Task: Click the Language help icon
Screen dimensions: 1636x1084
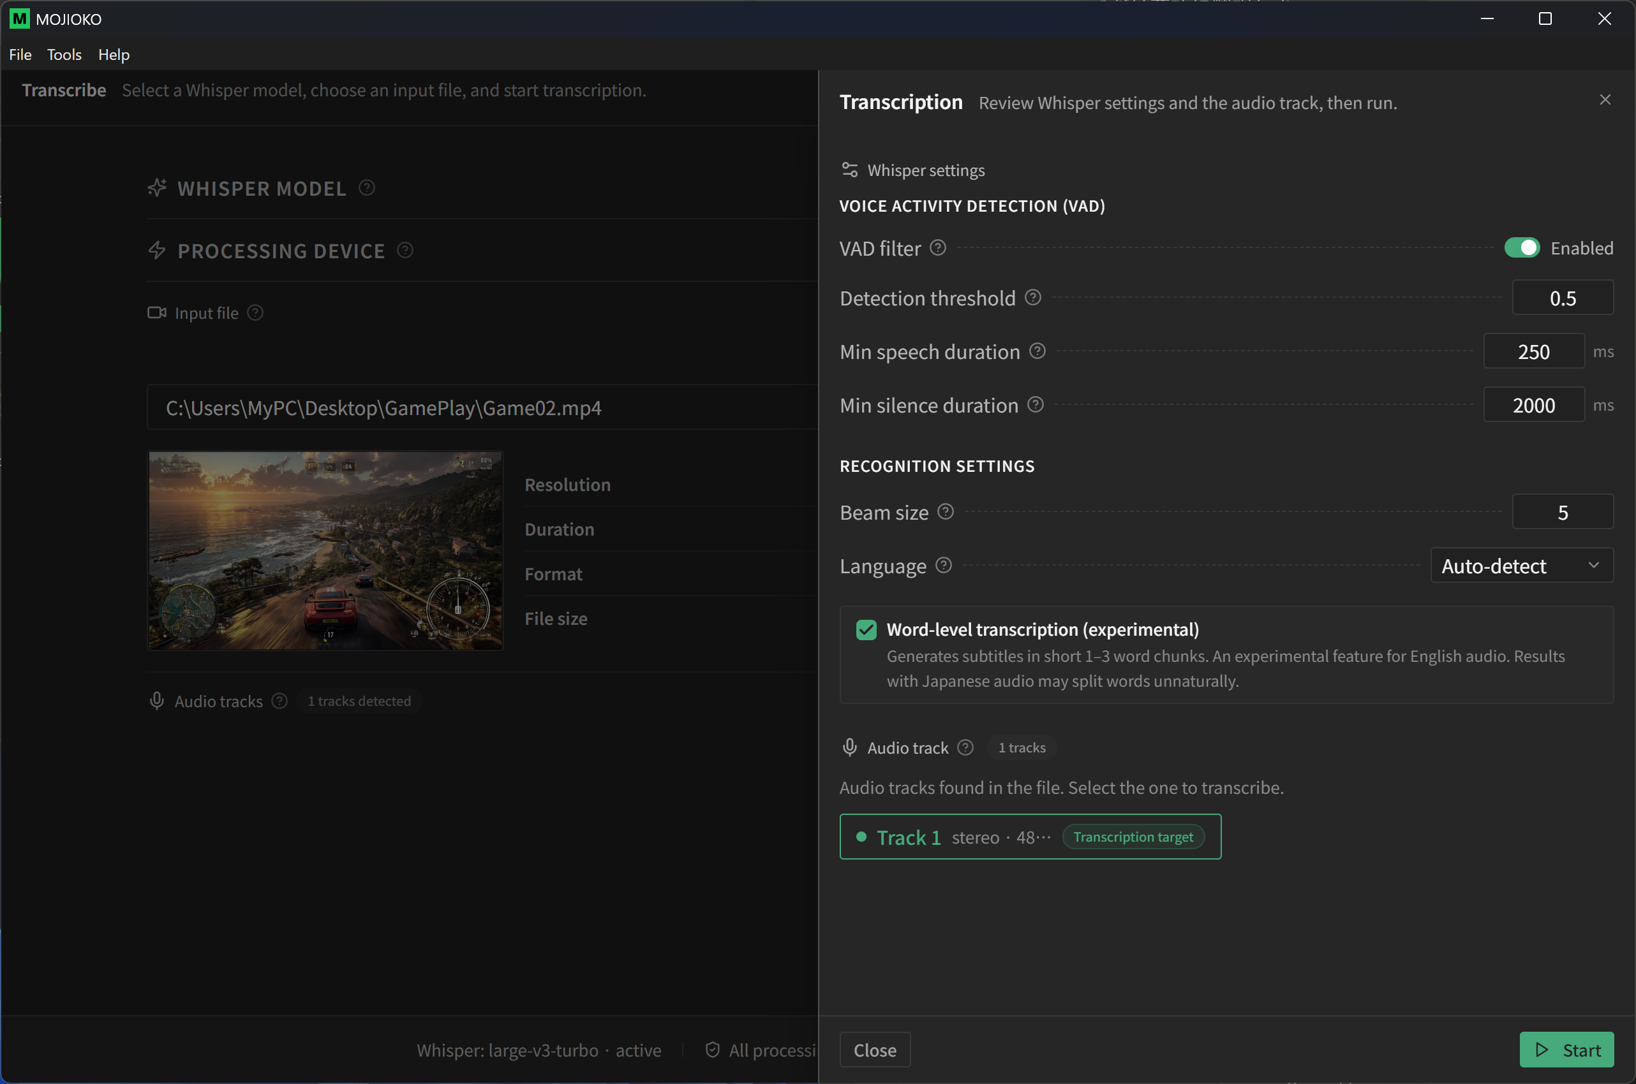Action: [943, 566]
